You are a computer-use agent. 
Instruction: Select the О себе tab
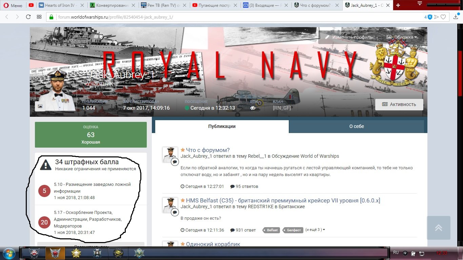point(357,126)
